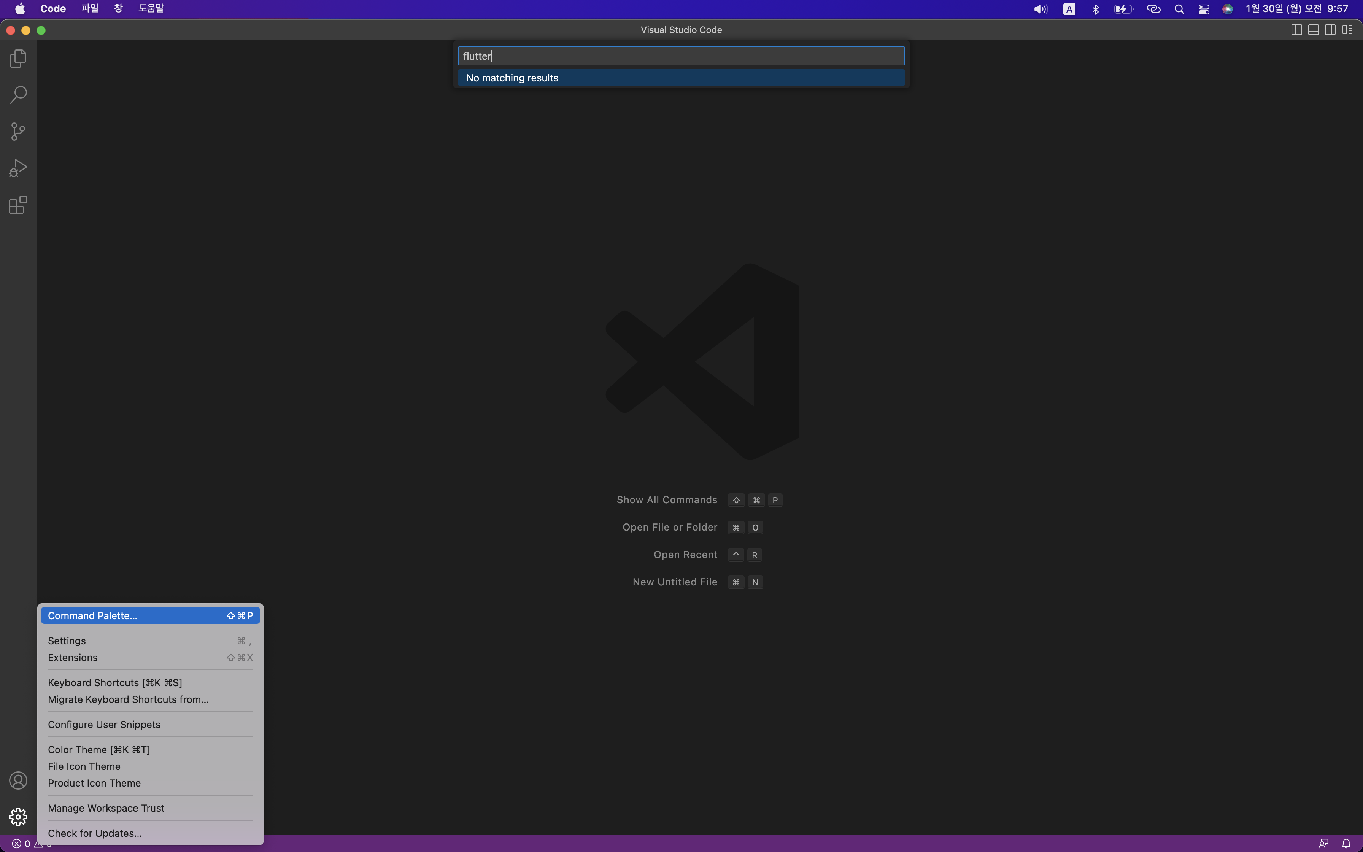The width and height of the screenshot is (1363, 852).
Task: Choose Settings from the Manage menu
Action: (x=150, y=641)
